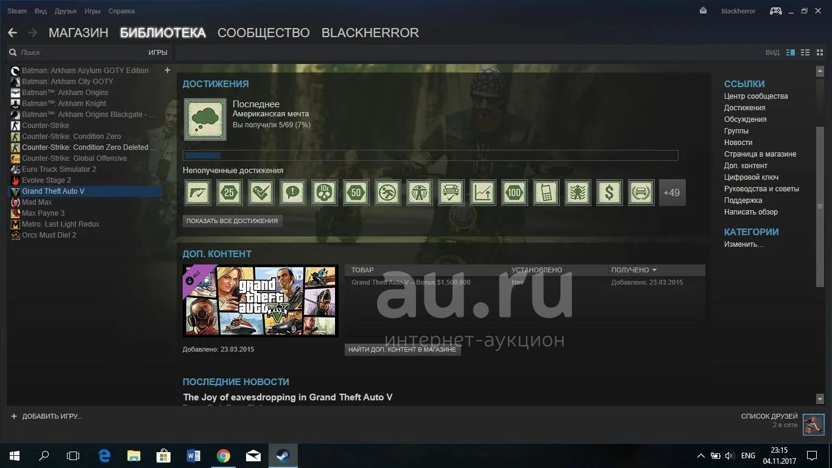The width and height of the screenshot is (832, 468).
Task: Click the pistol with checkmark achievement icon
Action: pos(198,193)
